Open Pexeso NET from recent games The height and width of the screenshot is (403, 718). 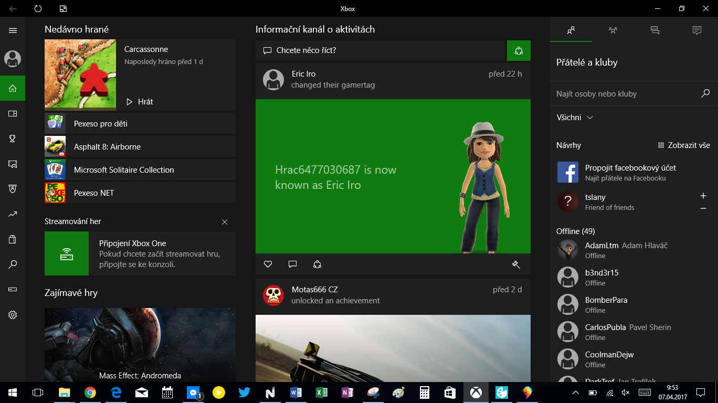coord(140,193)
